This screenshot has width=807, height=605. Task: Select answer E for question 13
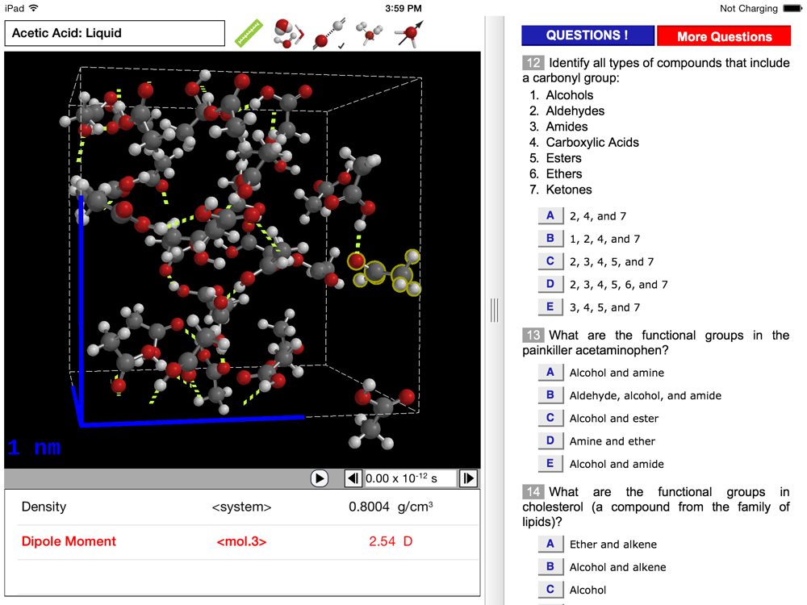point(550,464)
